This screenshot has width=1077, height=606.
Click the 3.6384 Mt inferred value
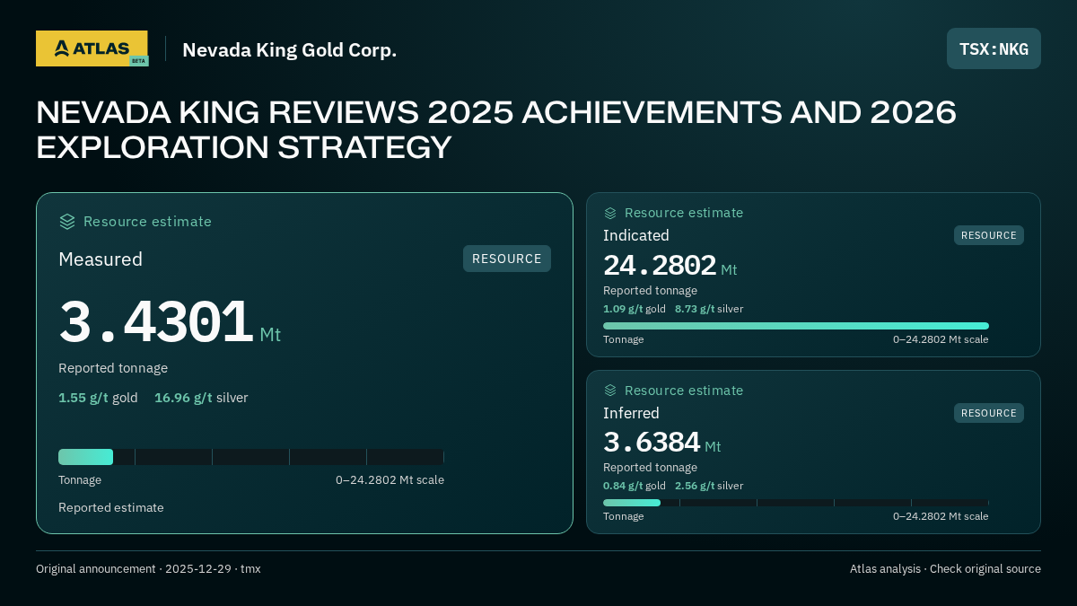click(x=661, y=443)
